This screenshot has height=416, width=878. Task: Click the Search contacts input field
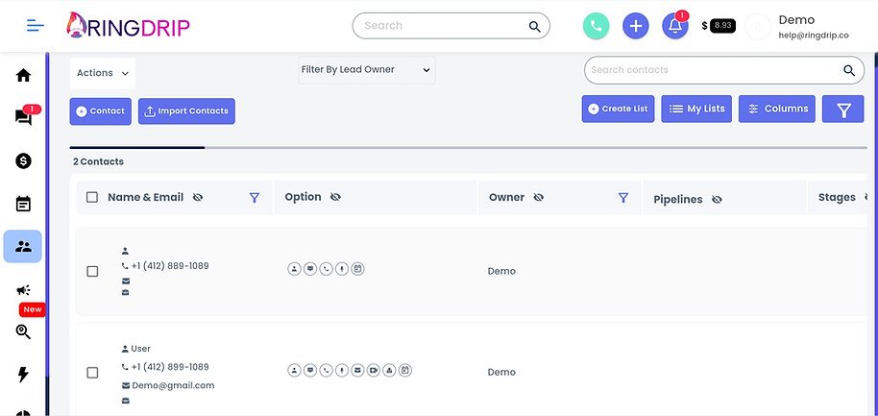click(x=716, y=70)
